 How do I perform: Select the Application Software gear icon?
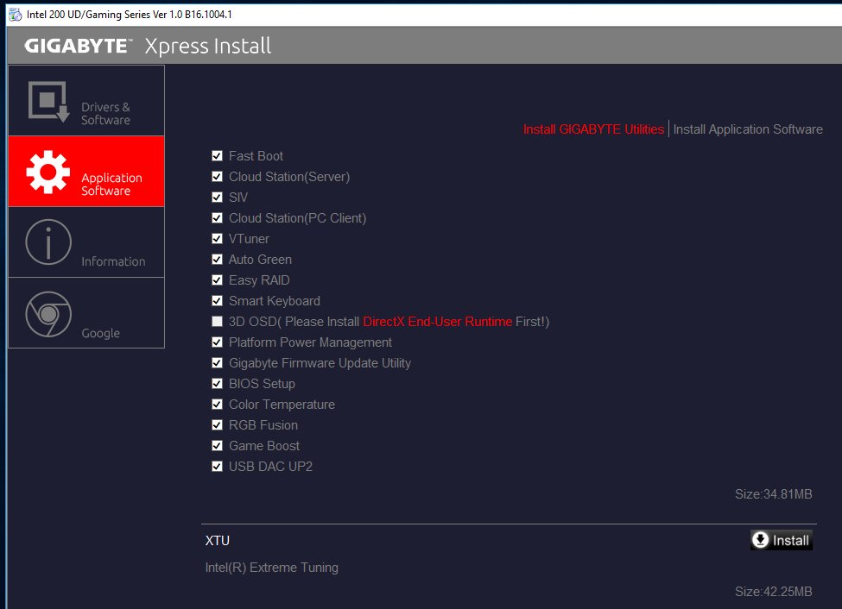point(48,172)
